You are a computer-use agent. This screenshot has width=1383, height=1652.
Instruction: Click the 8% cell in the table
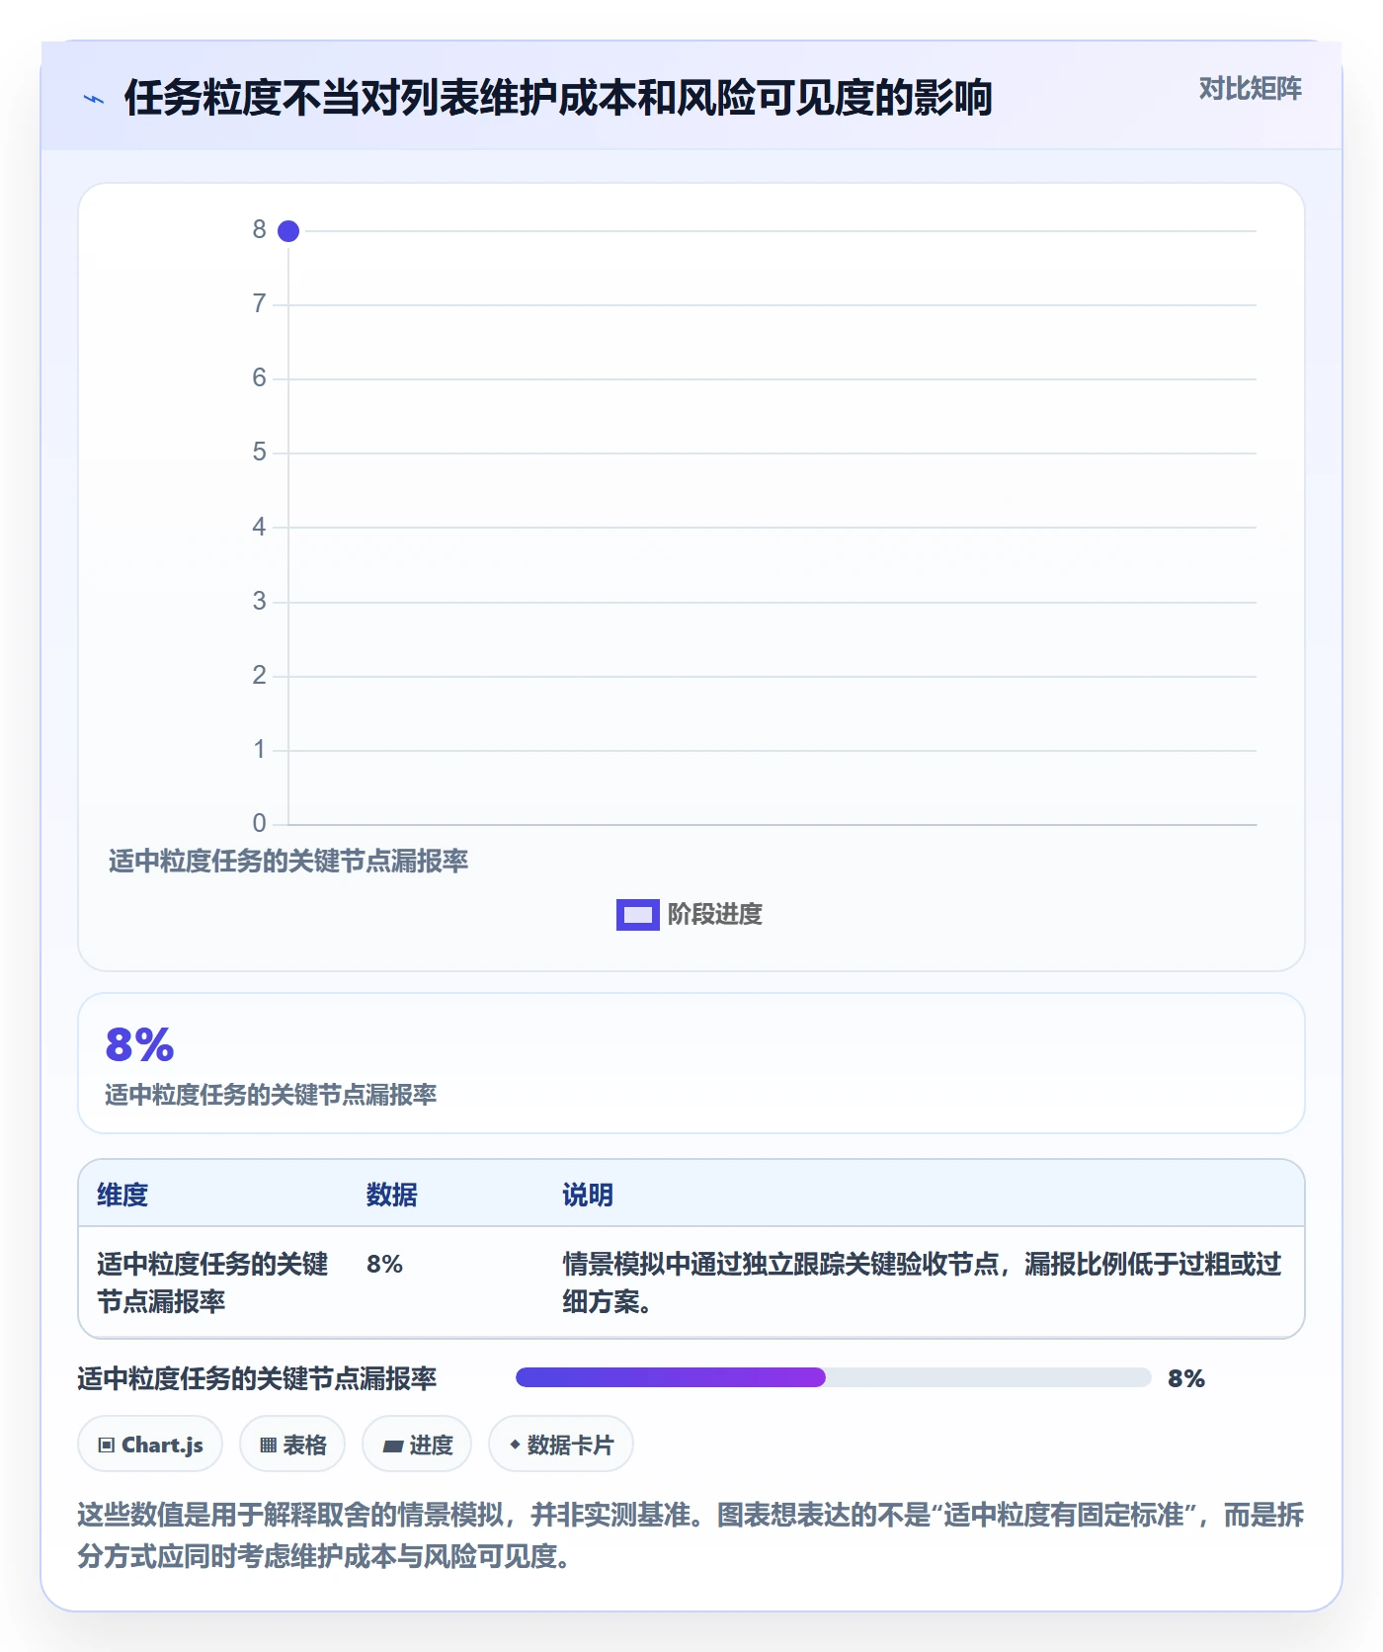click(384, 1265)
